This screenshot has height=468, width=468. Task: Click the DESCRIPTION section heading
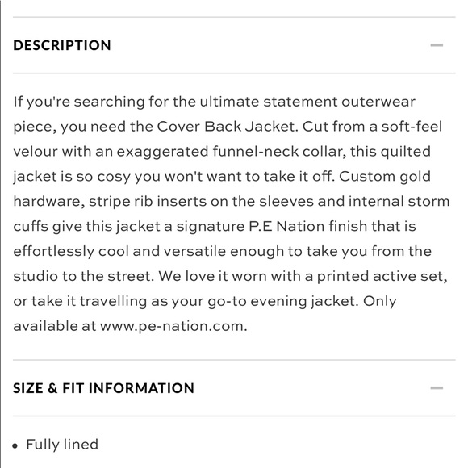tap(62, 45)
